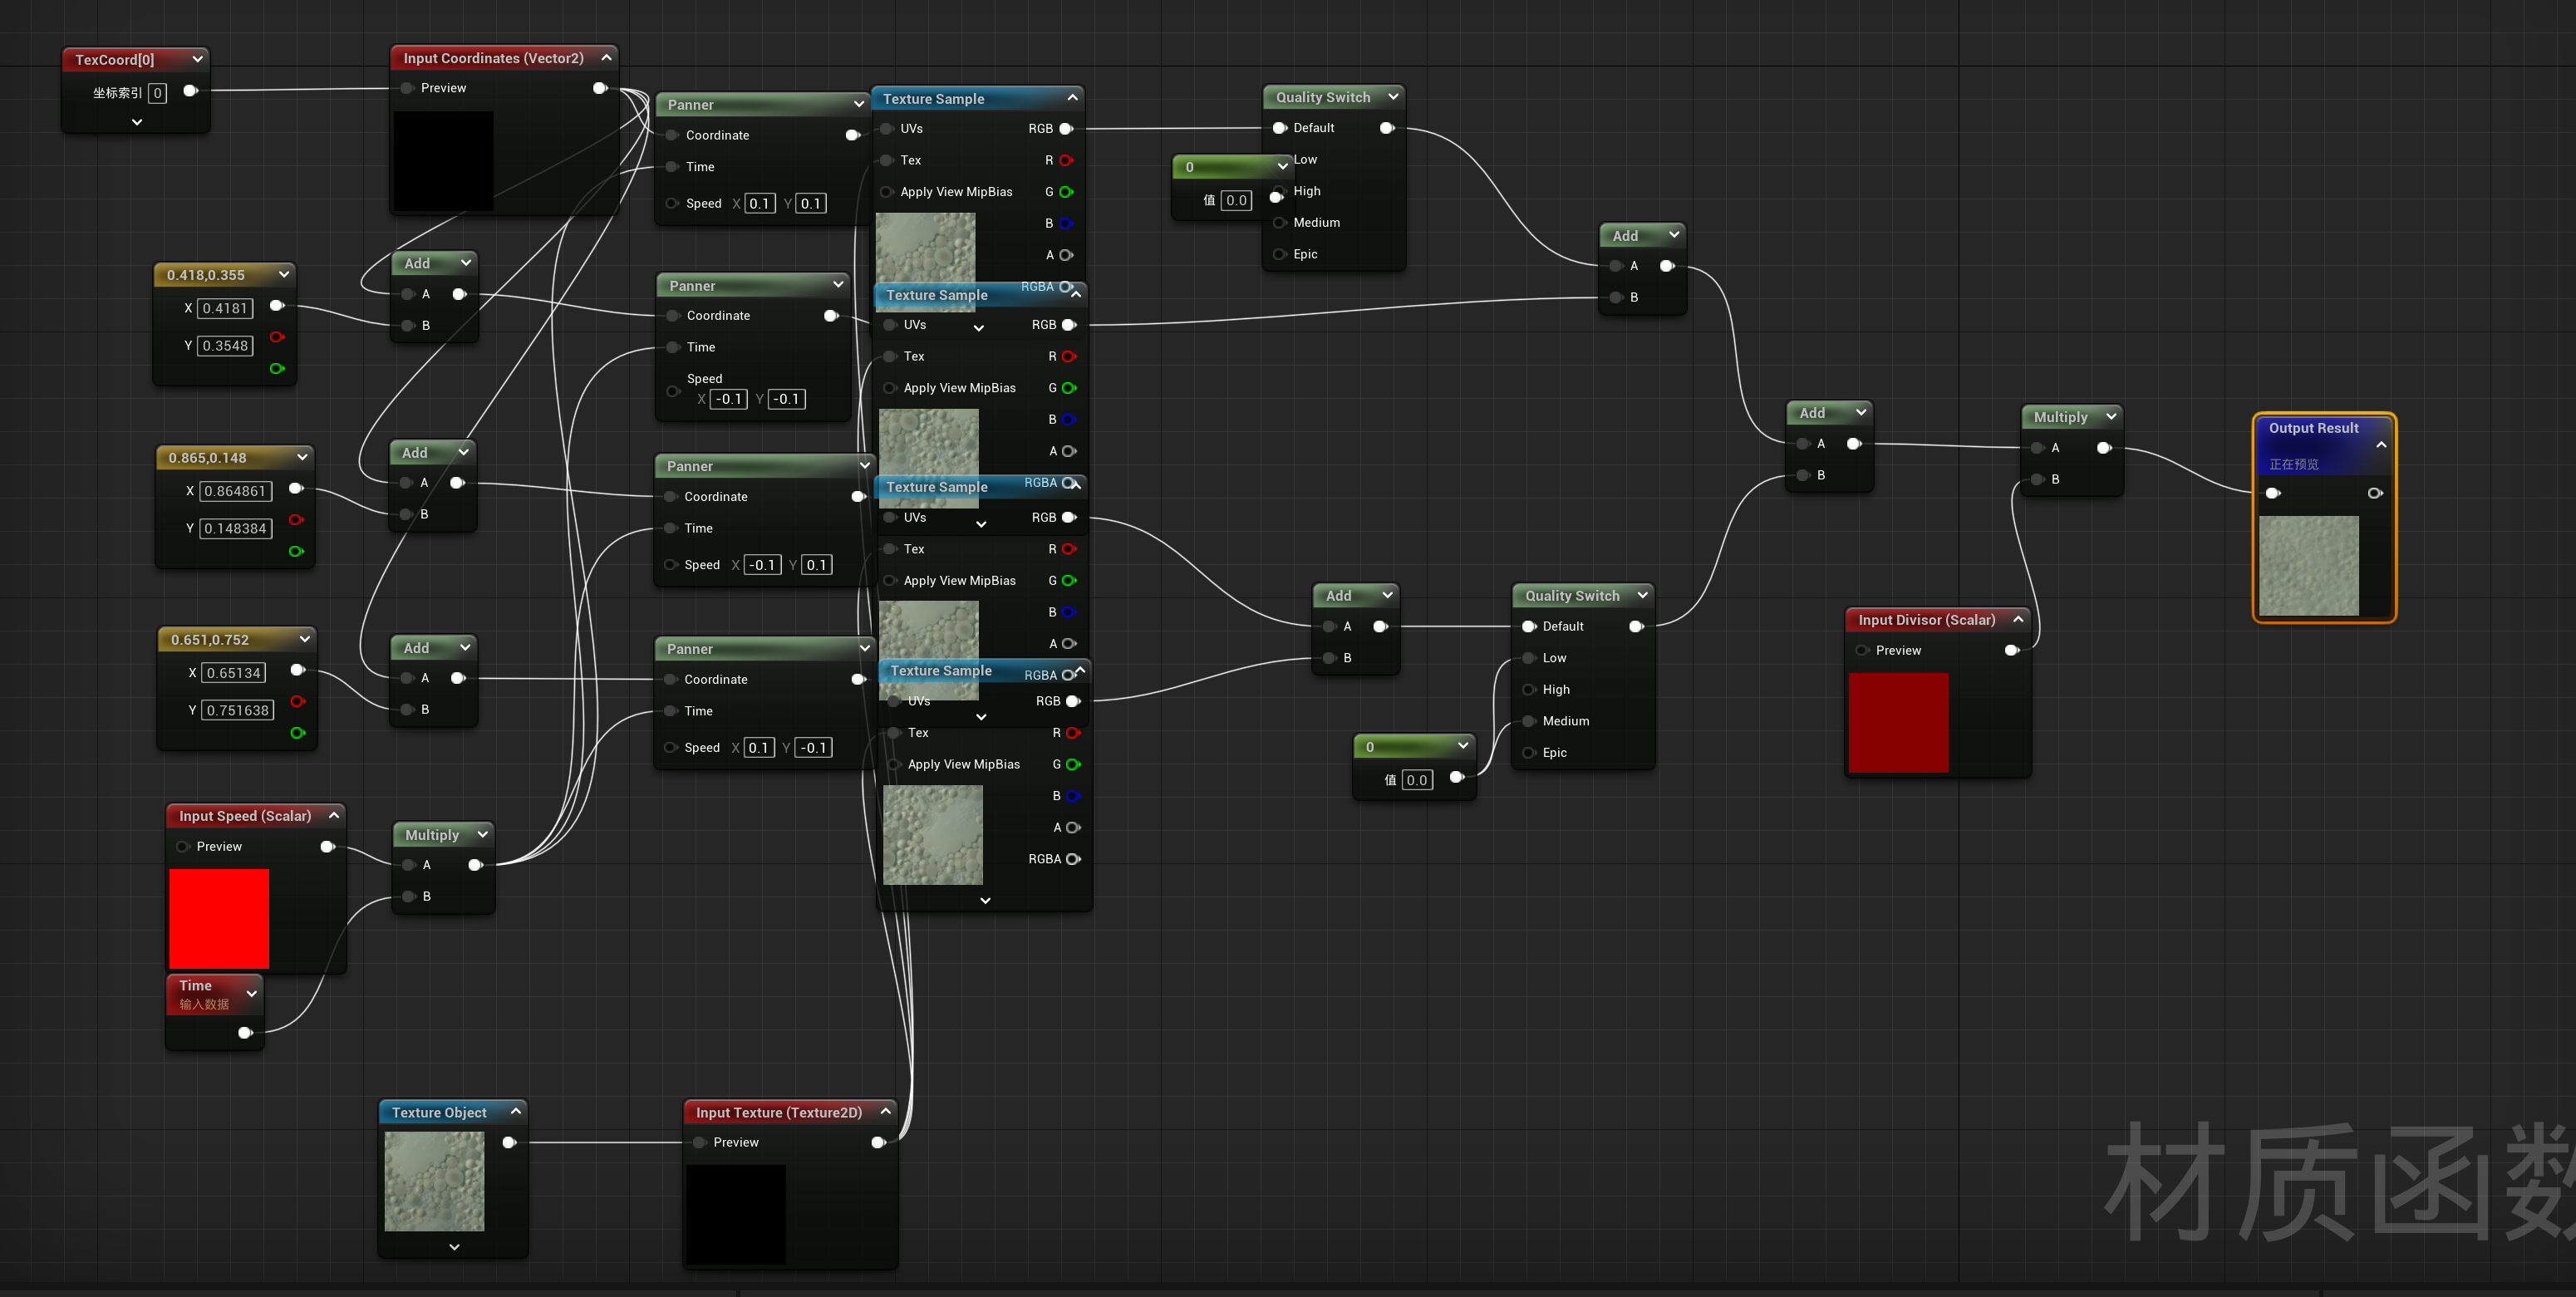This screenshot has height=1297, width=2576.
Task: Select the Input Texture (Texture2D) node title
Action: click(779, 1112)
